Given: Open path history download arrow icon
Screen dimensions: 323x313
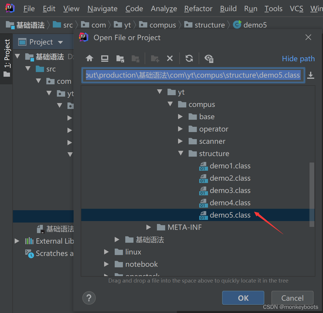Looking at the screenshot, I should pos(311,75).
